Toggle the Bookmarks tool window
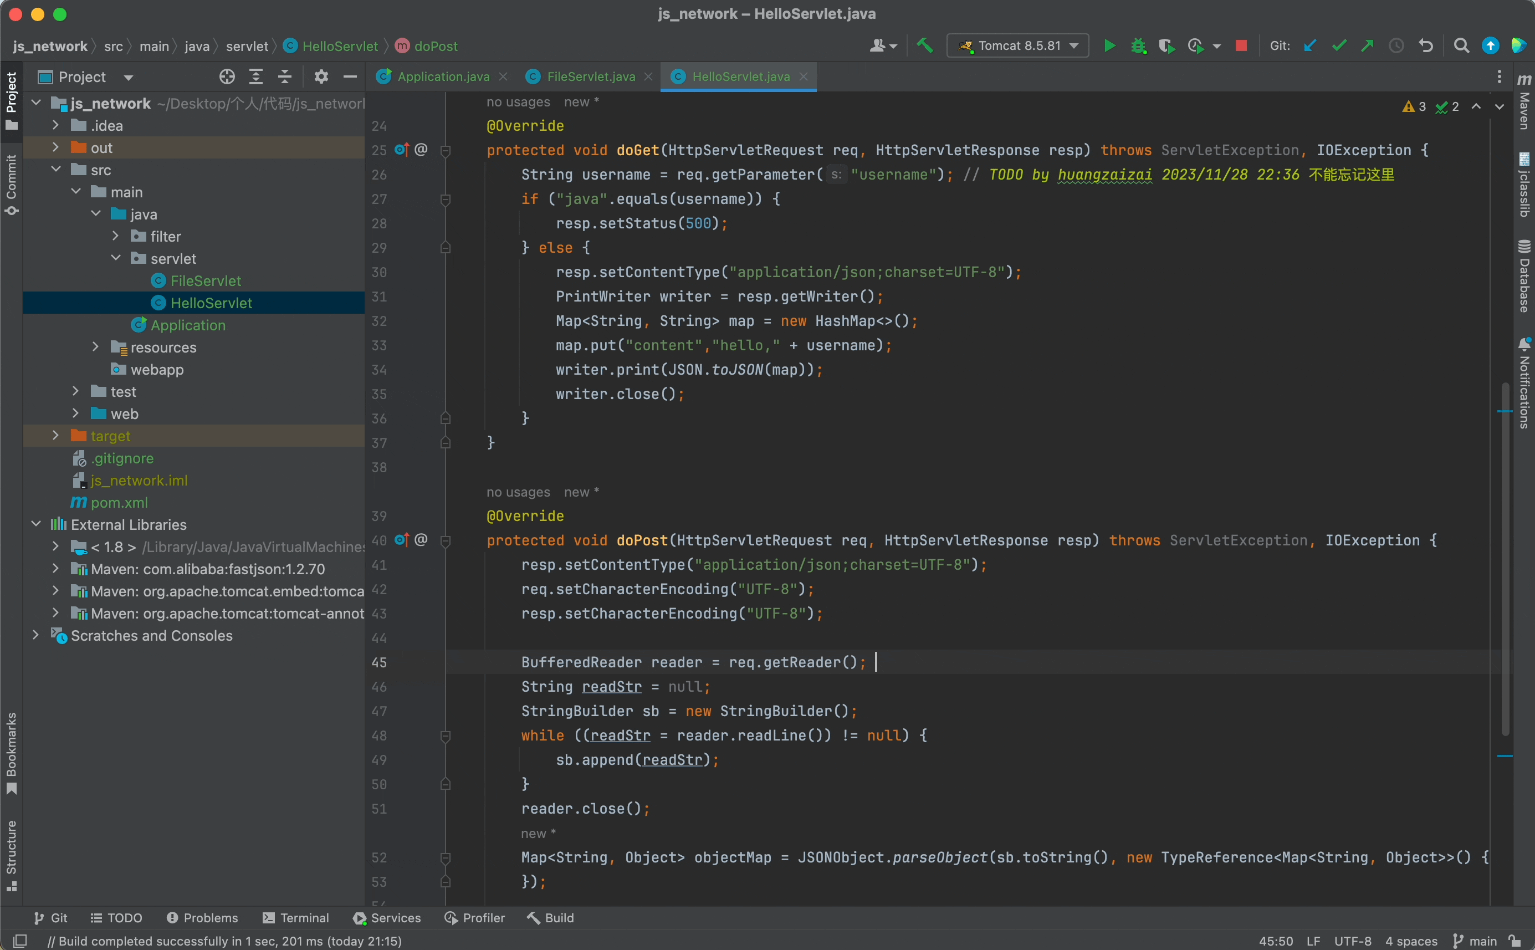Image resolution: width=1535 pixels, height=950 pixels. 11,753
